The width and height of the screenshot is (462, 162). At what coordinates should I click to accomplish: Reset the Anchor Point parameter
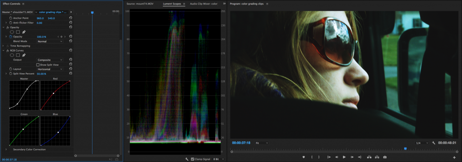(x=71, y=18)
